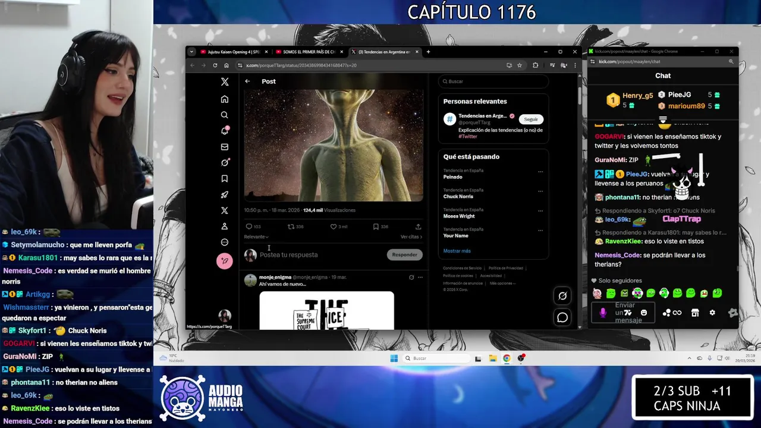Go back with the Post arrow
761x428 pixels.
[247, 81]
